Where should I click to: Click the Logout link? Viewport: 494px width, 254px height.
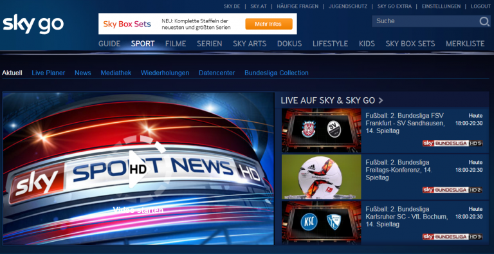pos(480,6)
